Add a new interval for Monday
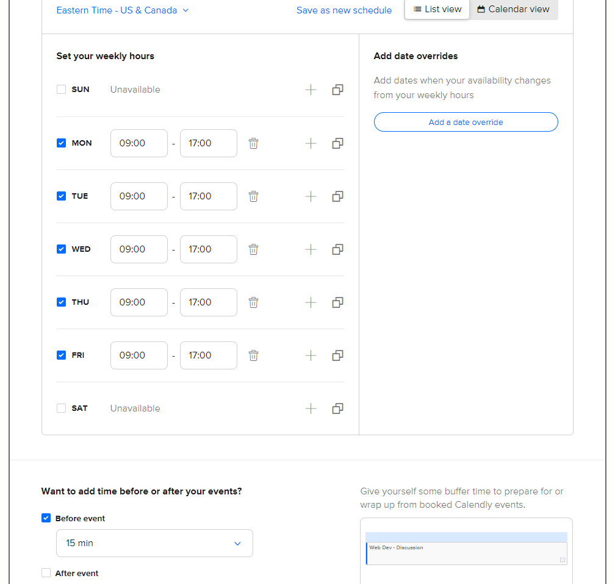The height and width of the screenshot is (584, 615). (x=311, y=143)
